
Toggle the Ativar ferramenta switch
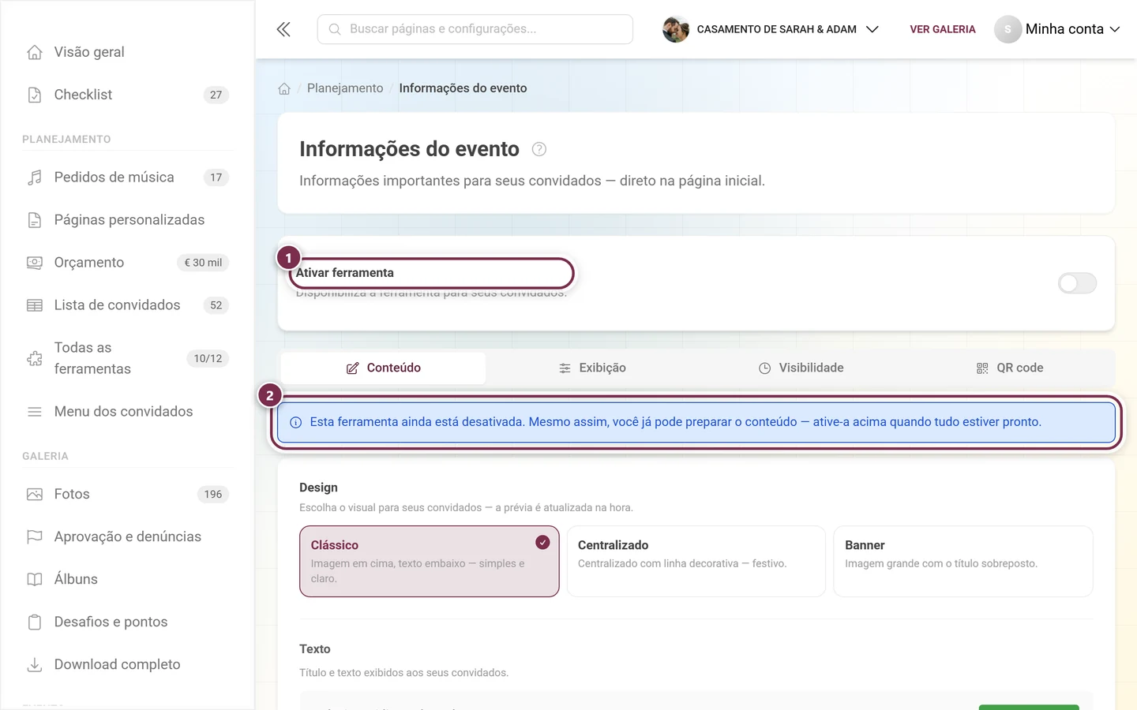coord(1078,283)
